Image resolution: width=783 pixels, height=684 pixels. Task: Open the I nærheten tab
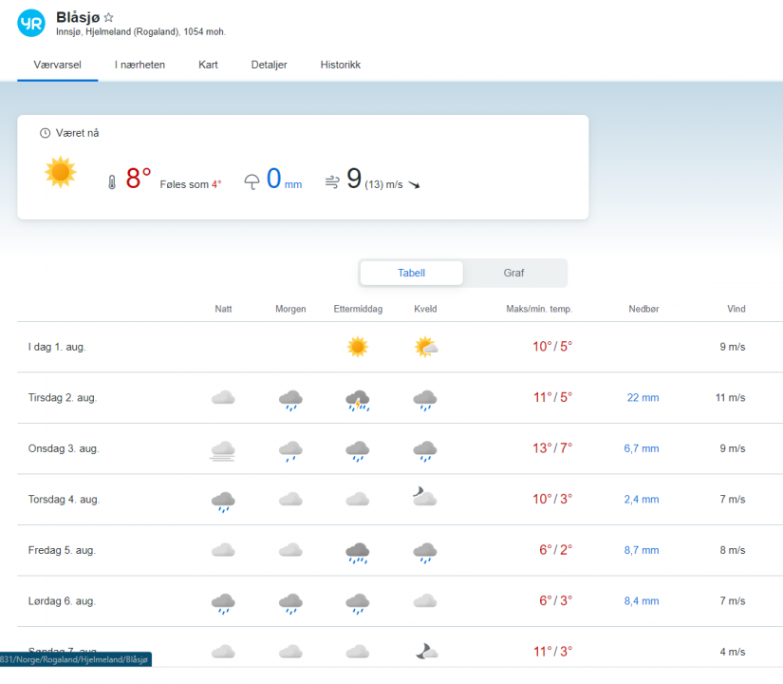140,65
